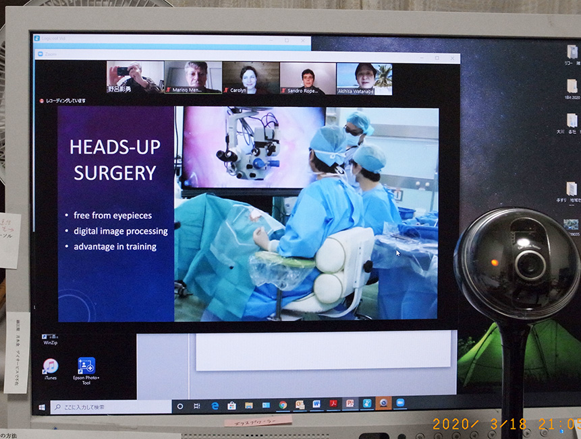Select Carolyn's participant video tile
Screen dimensions: 581x439
[x=251, y=77]
